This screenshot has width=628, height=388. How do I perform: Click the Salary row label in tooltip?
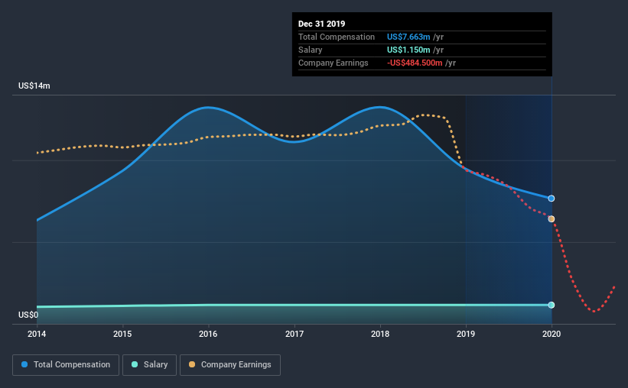click(310, 50)
